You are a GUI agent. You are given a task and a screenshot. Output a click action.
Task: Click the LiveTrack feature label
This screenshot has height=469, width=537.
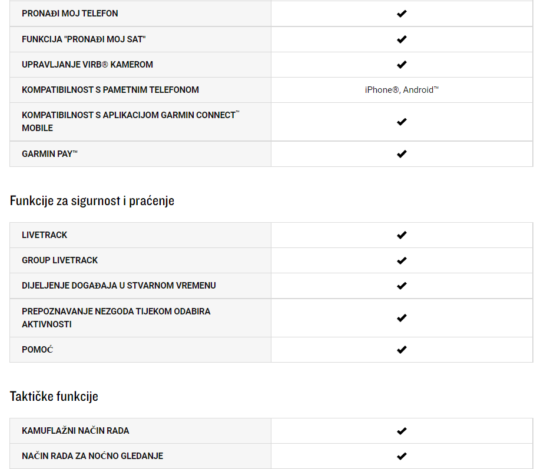[45, 235]
